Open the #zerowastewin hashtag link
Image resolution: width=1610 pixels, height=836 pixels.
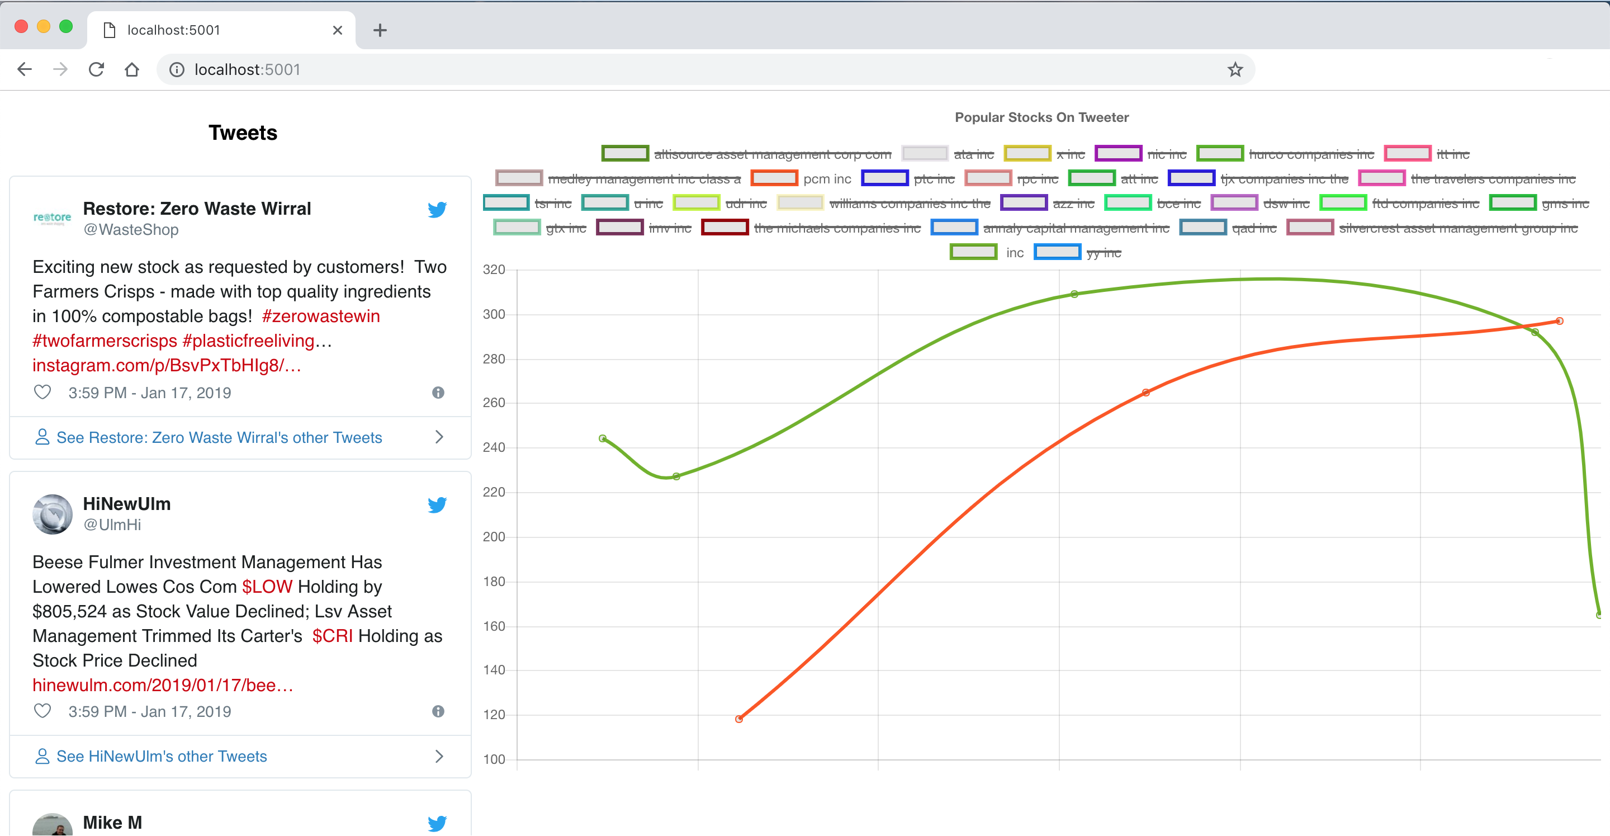(x=321, y=317)
